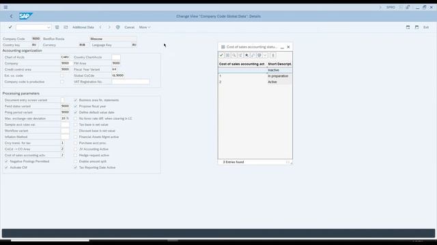
Task: Click the Fiscal Year Variant field
Action: [x=114, y=69]
